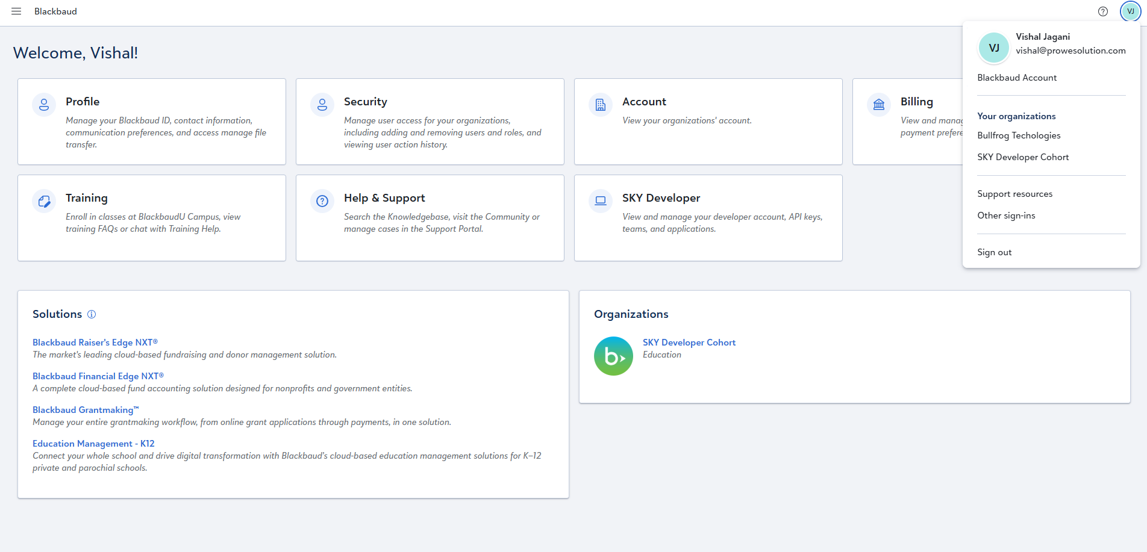
Task: Click the Help & Support question icon
Action: [322, 201]
